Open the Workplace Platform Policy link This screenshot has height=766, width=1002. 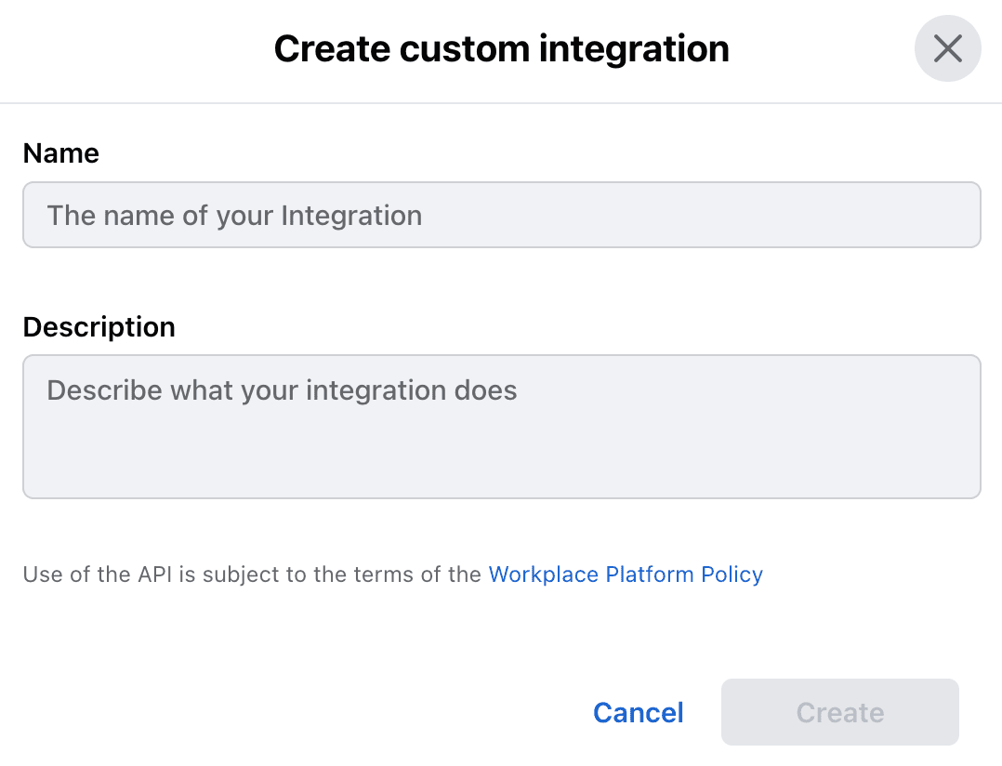(x=625, y=574)
